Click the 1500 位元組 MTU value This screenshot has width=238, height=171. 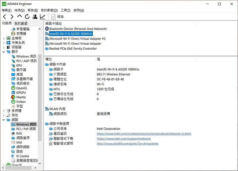click(105, 89)
